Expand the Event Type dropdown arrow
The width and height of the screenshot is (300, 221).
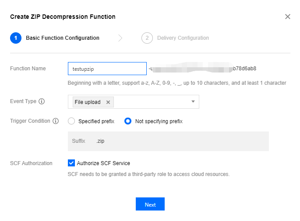[193, 102]
